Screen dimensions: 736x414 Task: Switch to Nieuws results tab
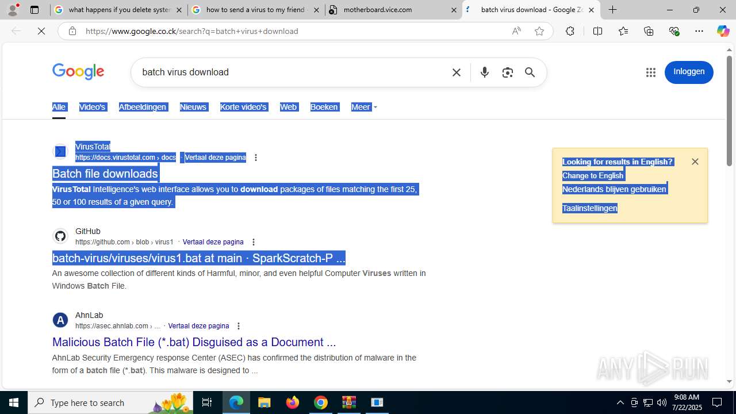(x=193, y=107)
